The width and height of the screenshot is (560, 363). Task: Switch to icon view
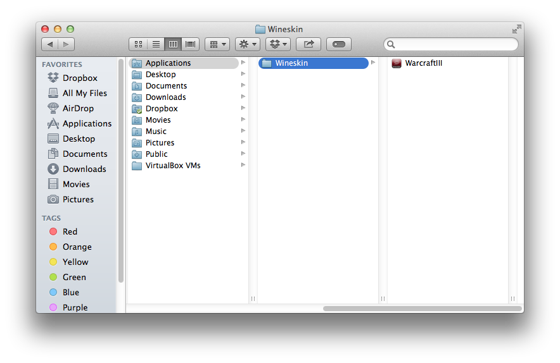[138, 44]
